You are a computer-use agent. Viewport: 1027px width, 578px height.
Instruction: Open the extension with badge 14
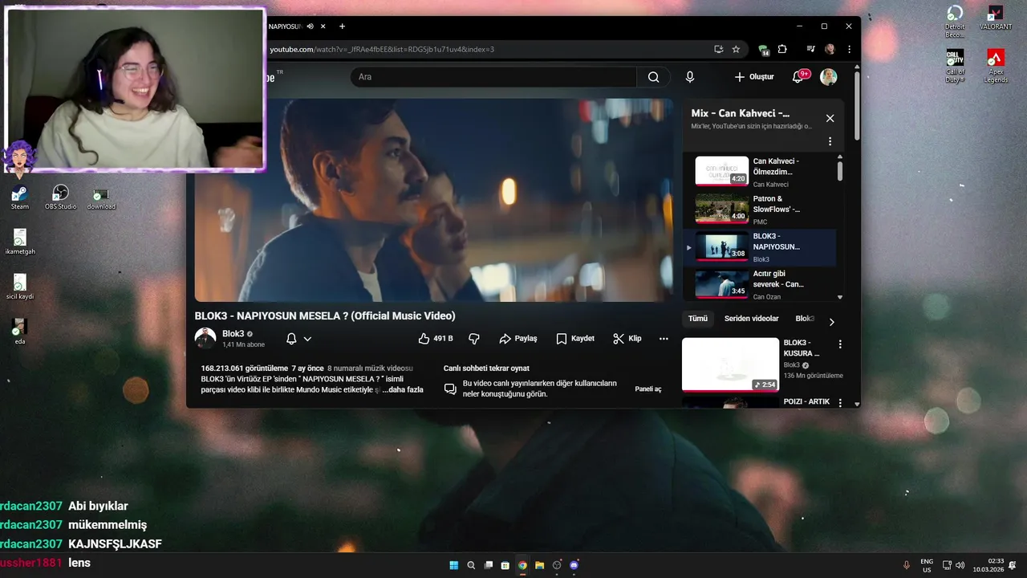[x=763, y=50]
